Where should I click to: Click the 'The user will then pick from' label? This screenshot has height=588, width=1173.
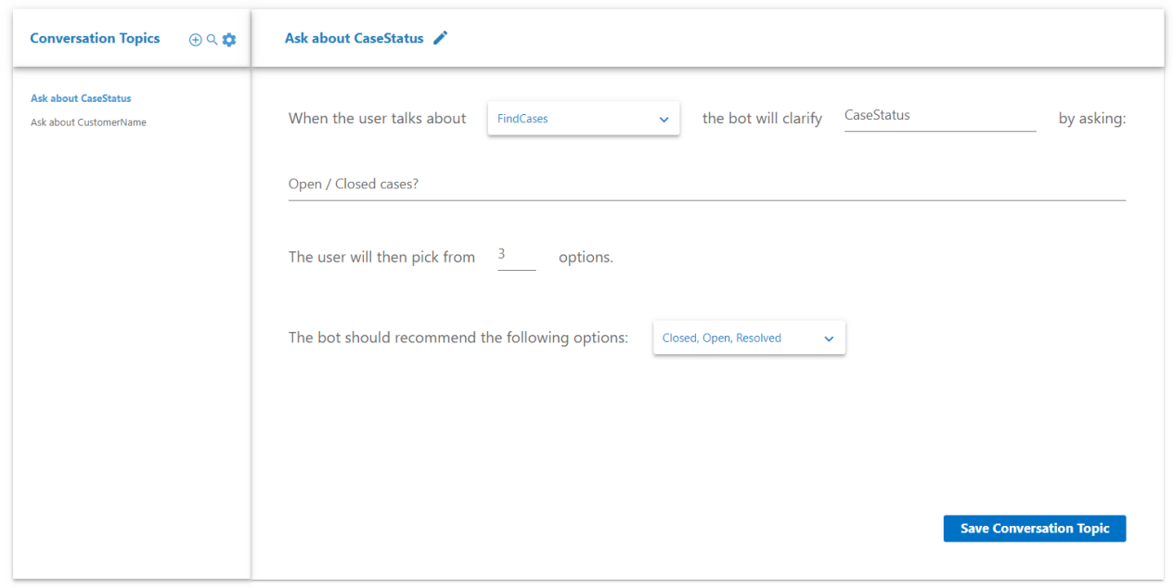tap(381, 257)
